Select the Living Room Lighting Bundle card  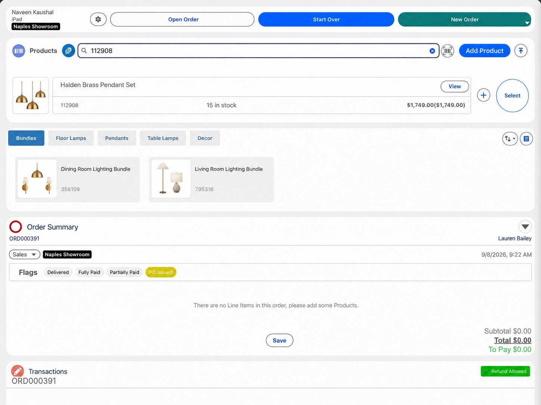[211, 179]
